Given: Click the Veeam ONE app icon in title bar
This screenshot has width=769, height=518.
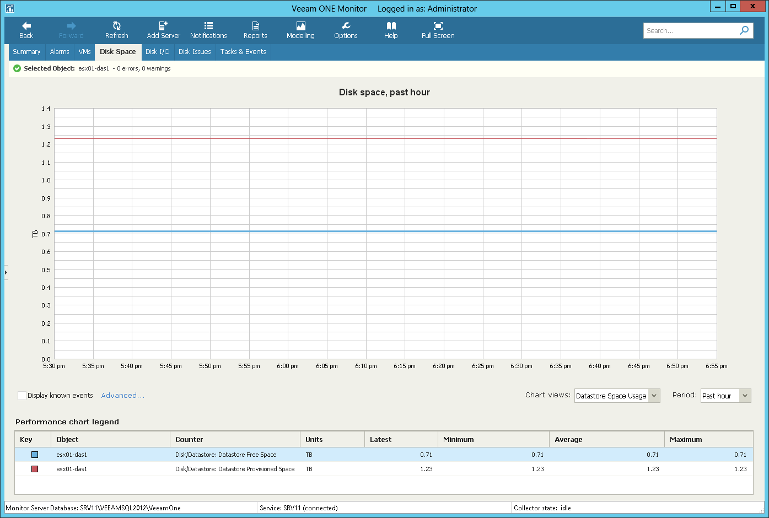Looking at the screenshot, I should pyautogui.click(x=9, y=8).
